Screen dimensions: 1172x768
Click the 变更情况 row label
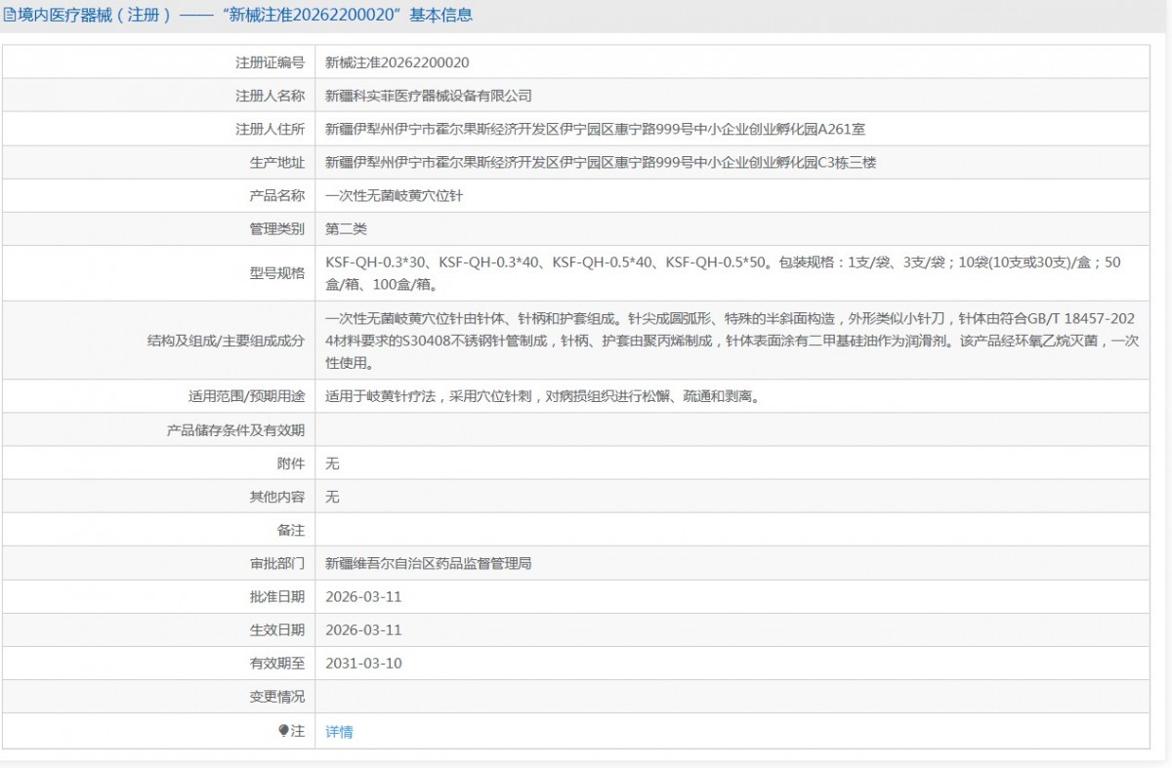click(277, 697)
